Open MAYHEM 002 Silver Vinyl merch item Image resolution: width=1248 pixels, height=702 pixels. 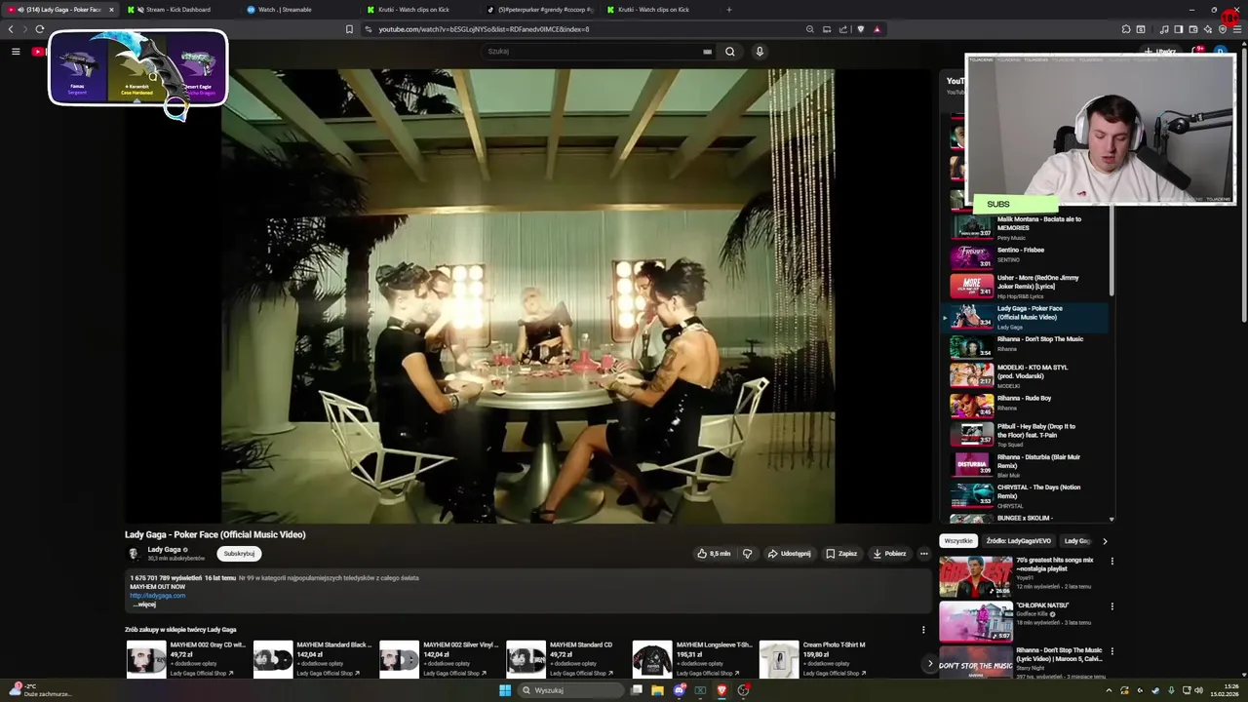point(439,659)
